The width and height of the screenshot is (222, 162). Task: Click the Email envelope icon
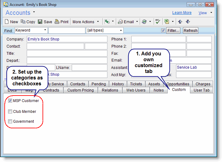click(x=120, y=22)
